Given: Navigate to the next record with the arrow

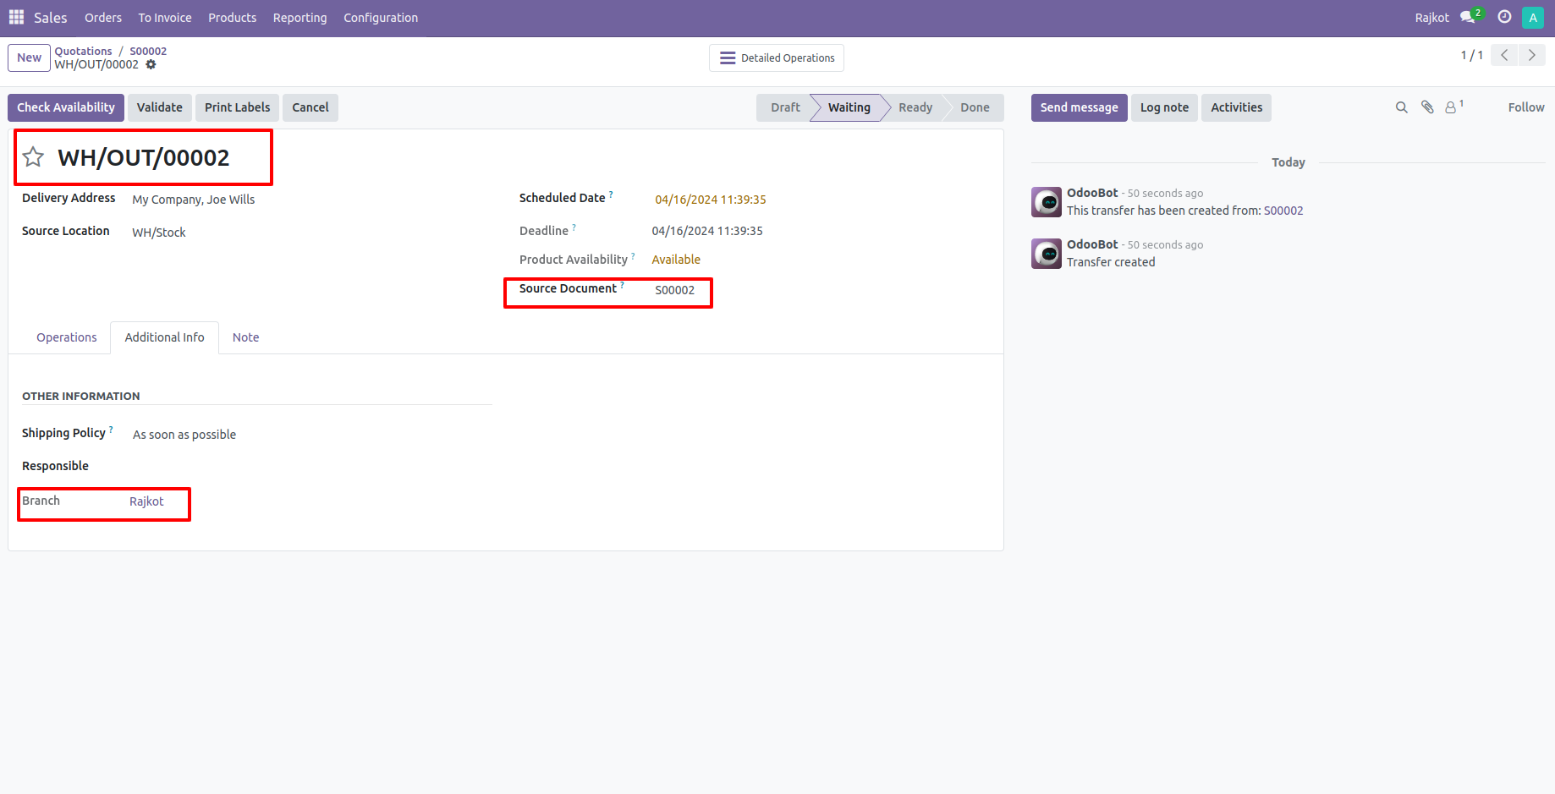Looking at the screenshot, I should coord(1531,55).
